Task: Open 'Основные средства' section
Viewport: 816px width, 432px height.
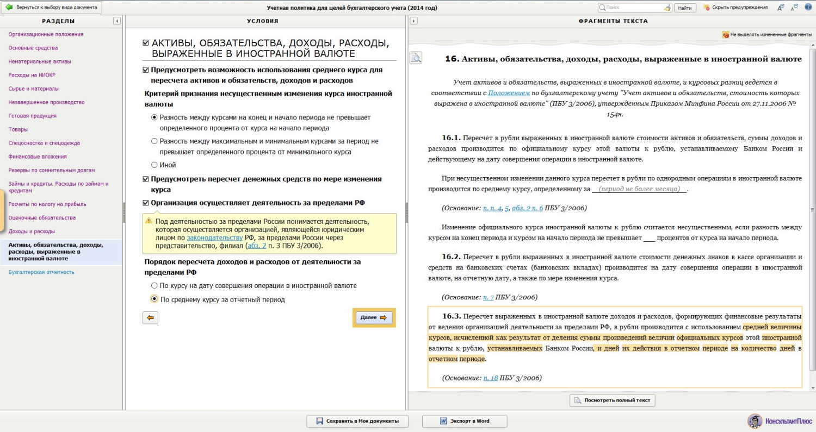Action: (33, 48)
